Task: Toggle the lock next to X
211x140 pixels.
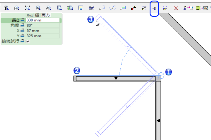Action: (x=22, y=30)
